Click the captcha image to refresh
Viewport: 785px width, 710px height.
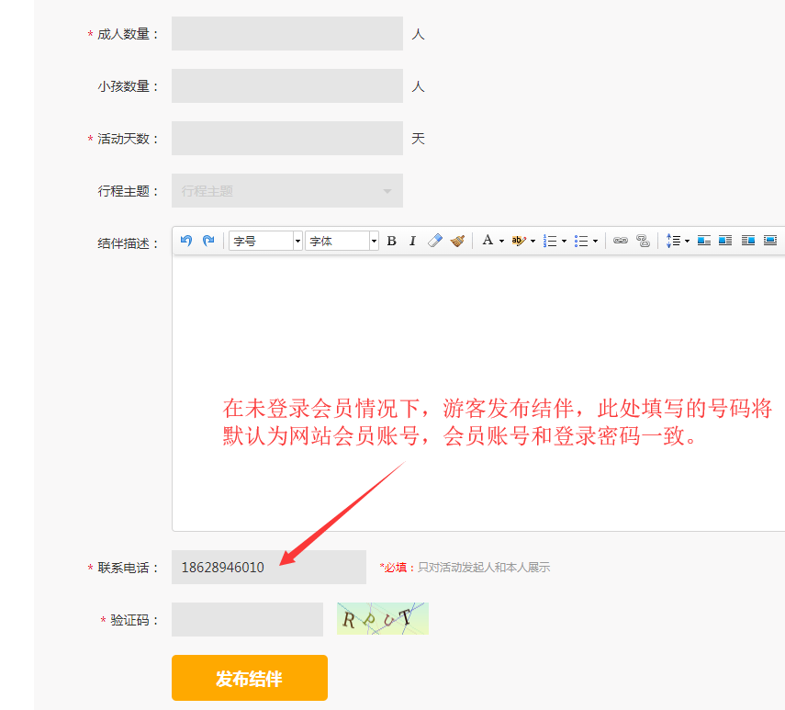(382, 618)
